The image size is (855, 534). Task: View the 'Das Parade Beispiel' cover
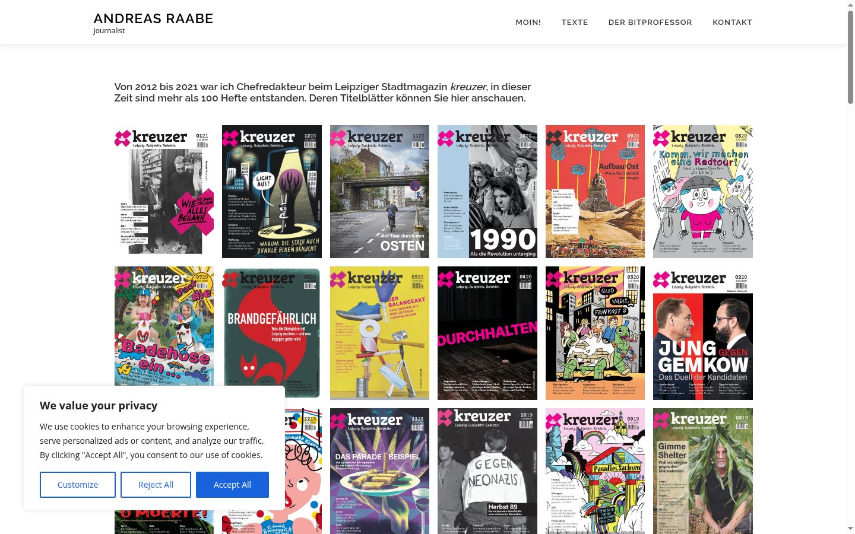[x=379, y=471]
